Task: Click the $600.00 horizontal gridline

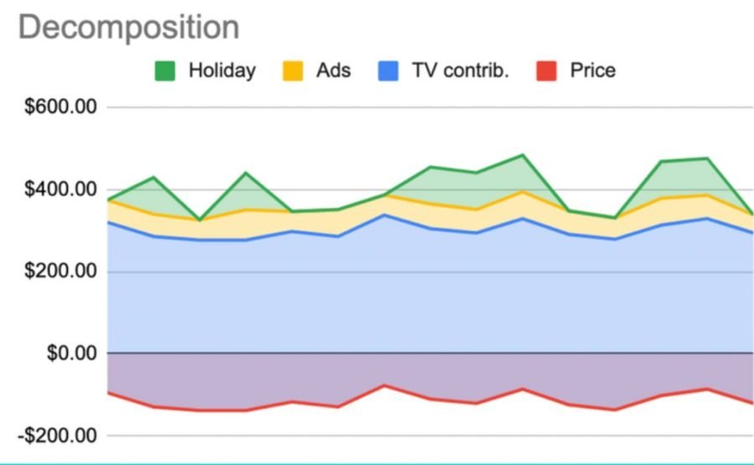Action: 431,107
